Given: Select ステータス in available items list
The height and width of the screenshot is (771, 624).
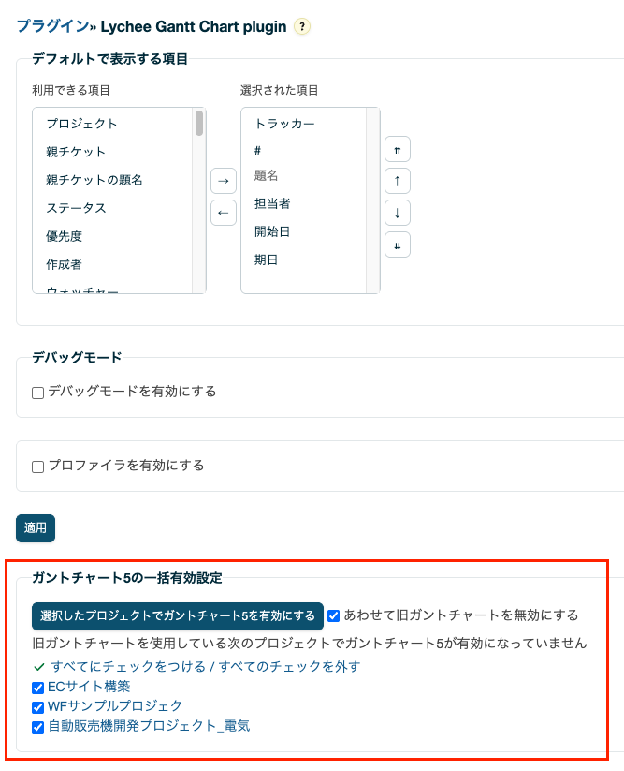Looking at the screenshot, I should click(x=76, y=208).
